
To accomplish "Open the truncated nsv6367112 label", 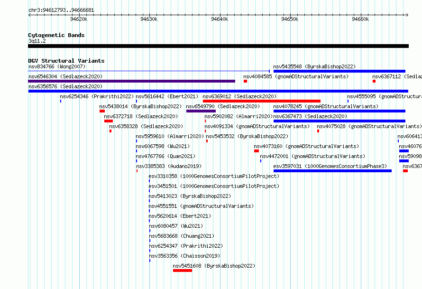I will [x=397, y=76].
